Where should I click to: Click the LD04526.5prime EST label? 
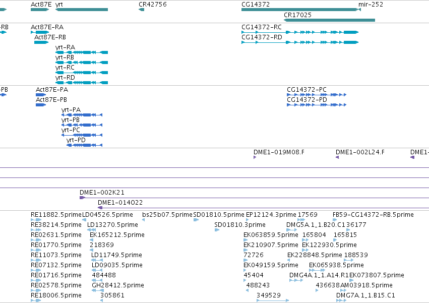point(107,215)
